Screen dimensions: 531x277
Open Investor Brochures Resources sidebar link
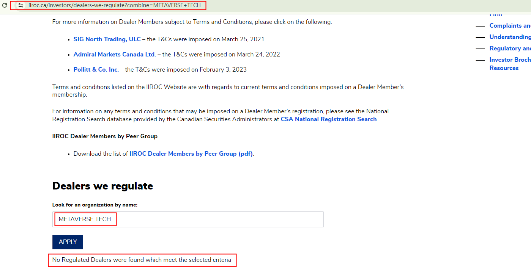click(x=510, y=64)
